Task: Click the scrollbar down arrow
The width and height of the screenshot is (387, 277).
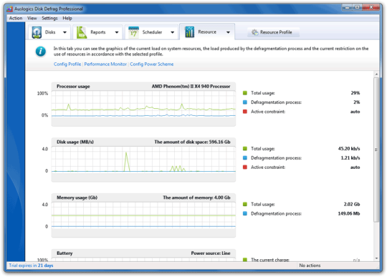Action: [376, 258]
